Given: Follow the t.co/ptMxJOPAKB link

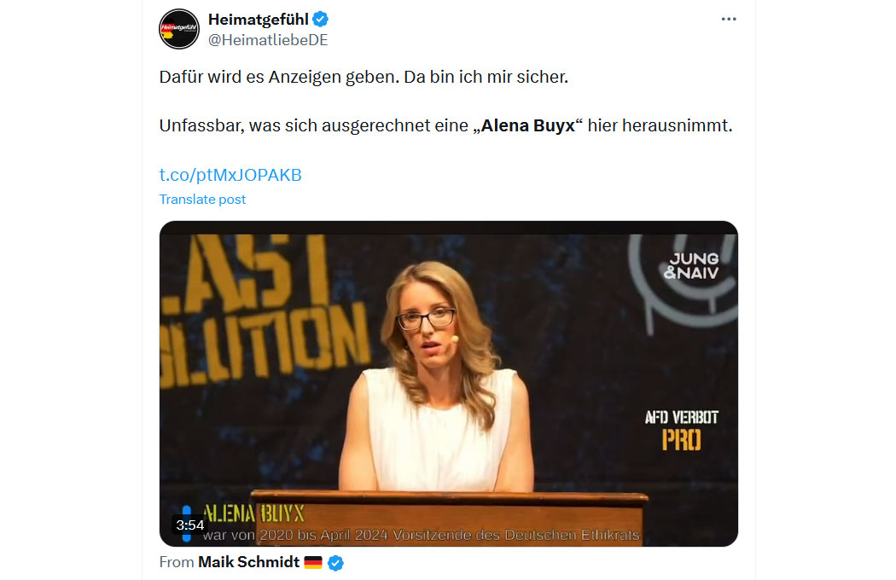Looking at the screenshot, I should (x=230, y=175).
